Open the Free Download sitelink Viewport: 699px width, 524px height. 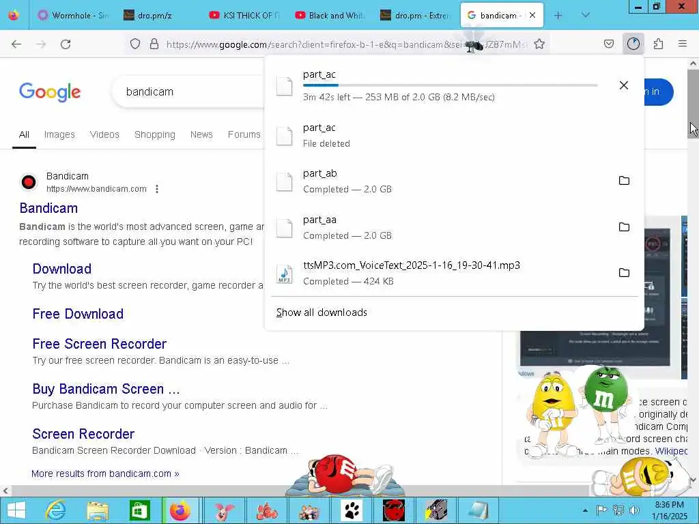point(78,314)
